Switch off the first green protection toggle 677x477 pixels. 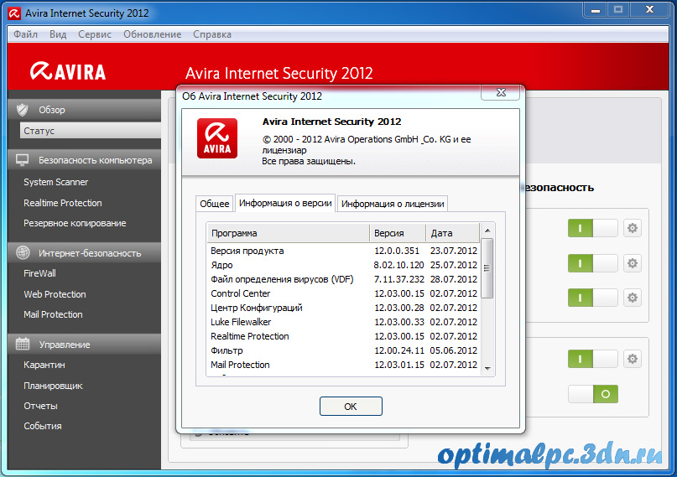(593, 228)
